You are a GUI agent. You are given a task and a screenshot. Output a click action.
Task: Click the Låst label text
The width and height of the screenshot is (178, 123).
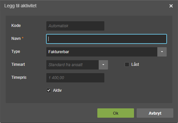(135, 64)
